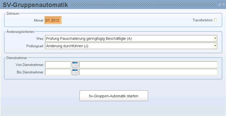Select the Von Dienstnehmer name text box
The image size is (226, 116).
(x=148, y=64)
